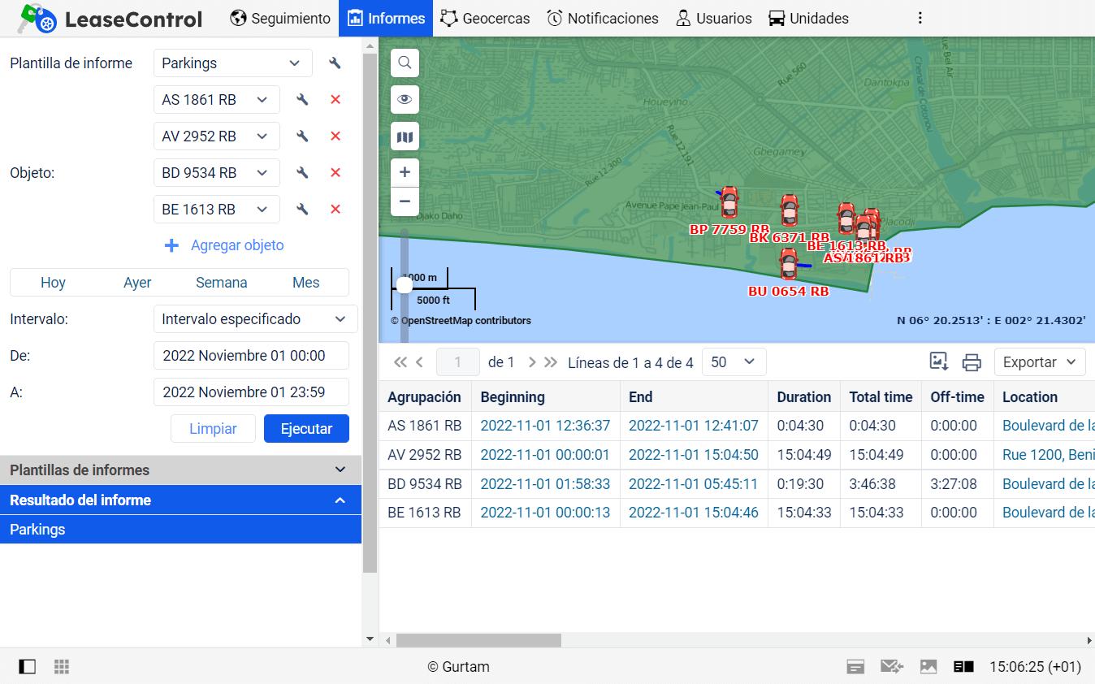
Task: Expand the Plantillas de informes section
Action: (180, 470)
